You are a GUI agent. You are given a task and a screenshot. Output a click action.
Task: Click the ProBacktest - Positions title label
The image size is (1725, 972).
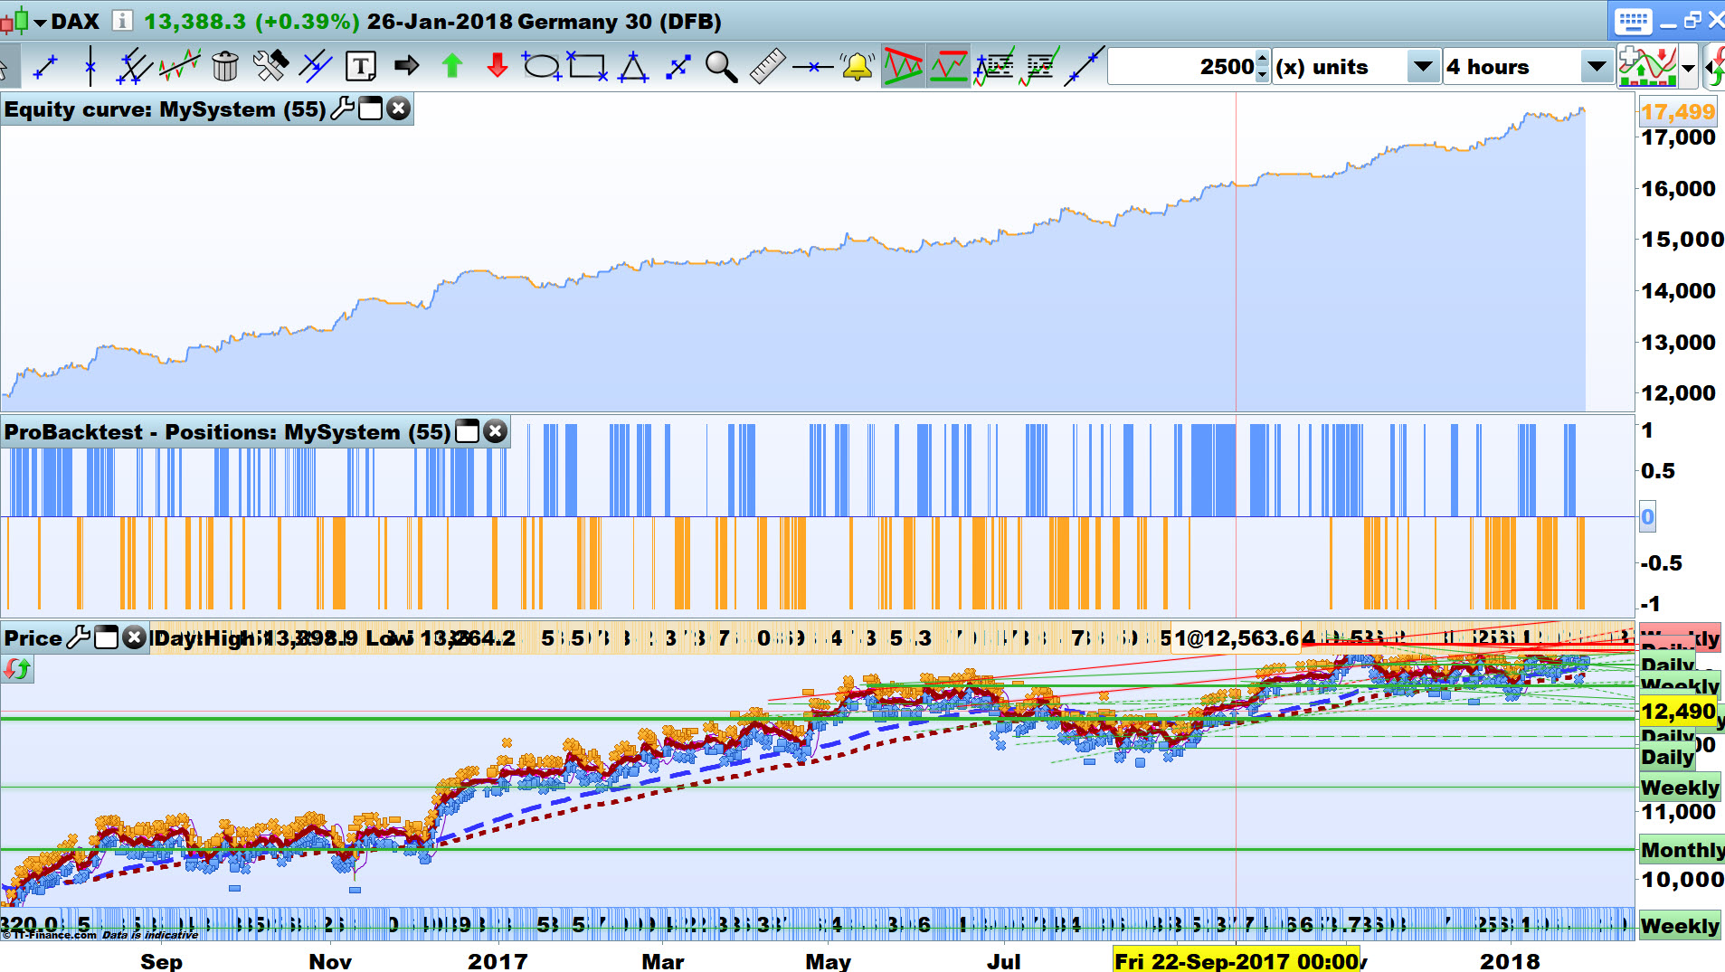pyautogui.click(x=227, y=432)
